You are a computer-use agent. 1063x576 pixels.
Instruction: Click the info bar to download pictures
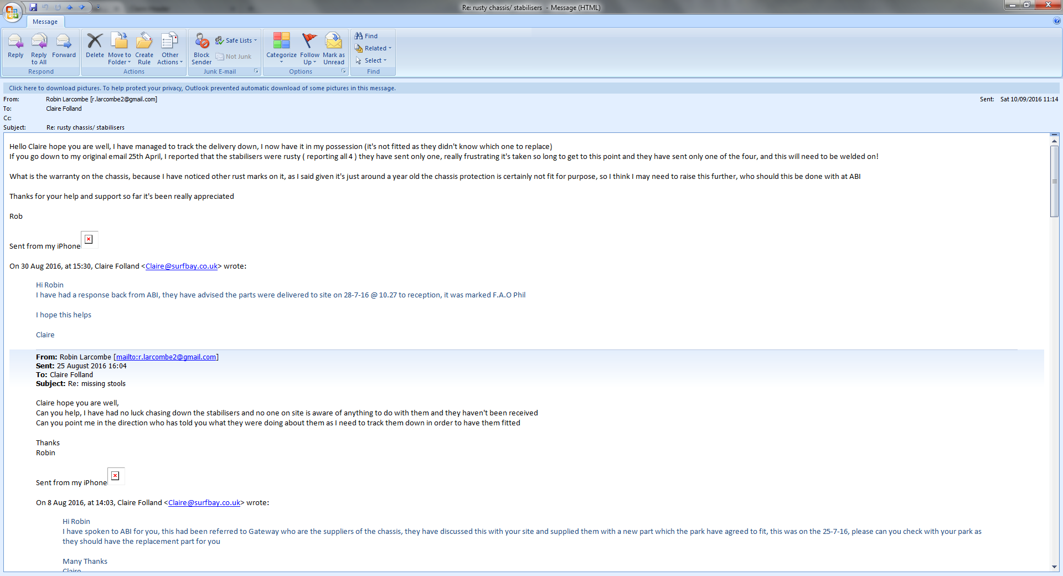tap(531, 88)
